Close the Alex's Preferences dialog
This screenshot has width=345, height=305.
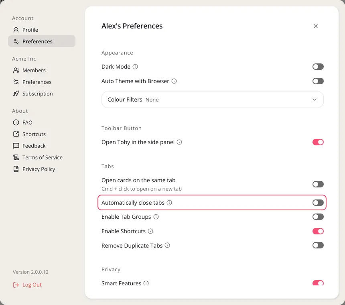[316, 26]
